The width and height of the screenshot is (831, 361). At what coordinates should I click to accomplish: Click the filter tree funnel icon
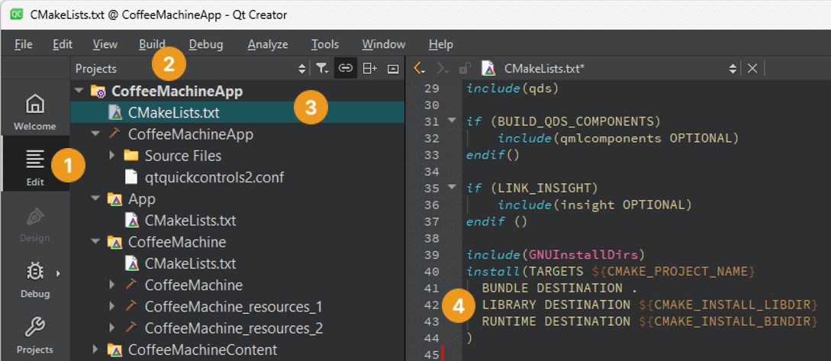pyautogui.click(x=322, y=69)
